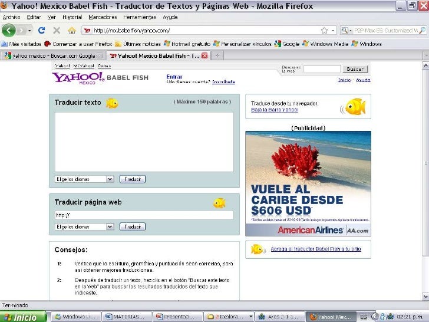Switch to yahoo mexico Google search tab
The height and width of the screenshot is (322, 429).
point(53,56)
